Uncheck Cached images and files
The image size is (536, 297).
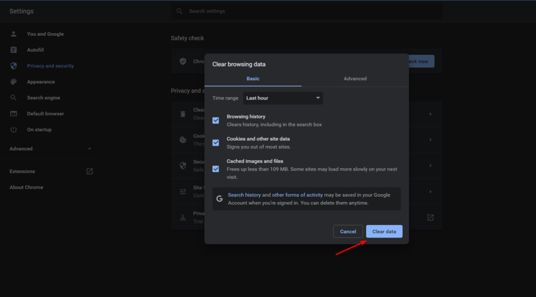216,169
